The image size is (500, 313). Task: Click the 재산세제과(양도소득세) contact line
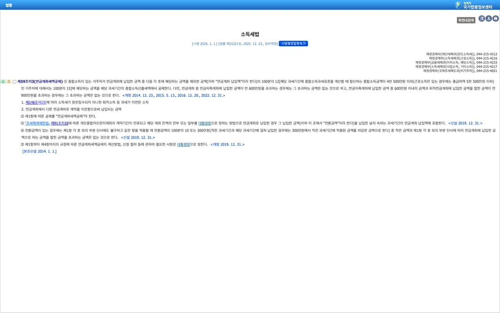tap(462, 54)
